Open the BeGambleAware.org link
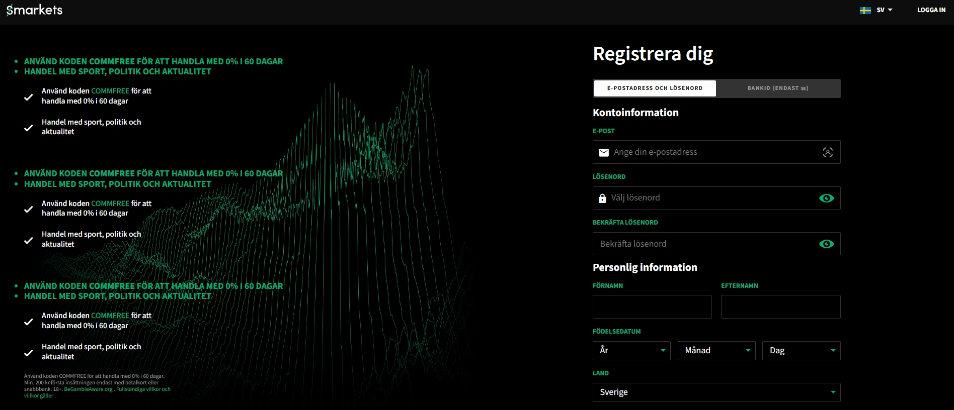954x410 pixels. 88,389
